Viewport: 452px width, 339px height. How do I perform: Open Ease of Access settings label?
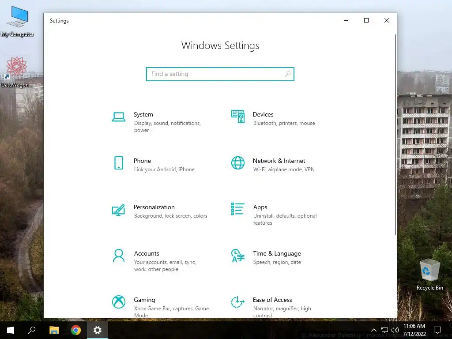(272, 300)
